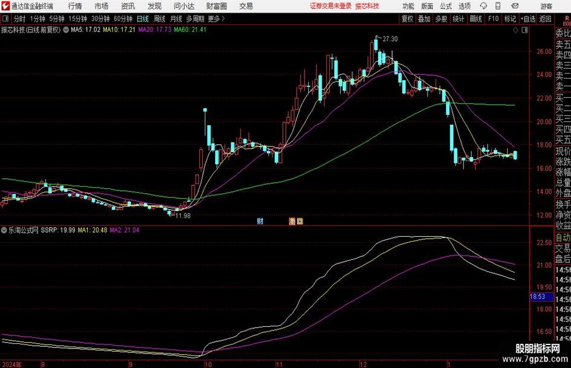Image resolution: width=571 pixels, height=368 pixels.
Task: Click the 通达信 red logo icon
Action: [5, 6]
